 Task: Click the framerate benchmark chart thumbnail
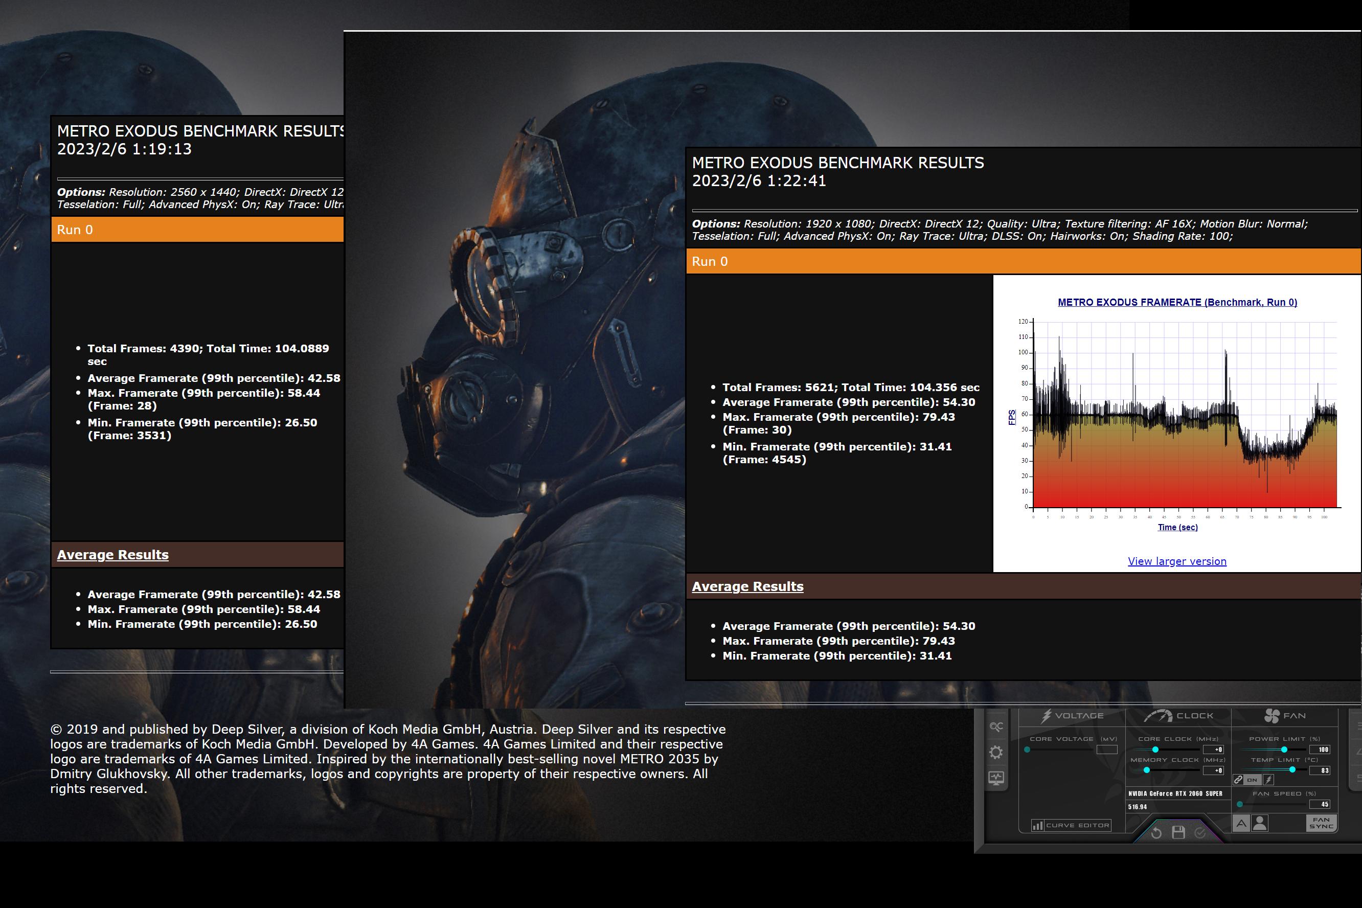(1177, 414)
